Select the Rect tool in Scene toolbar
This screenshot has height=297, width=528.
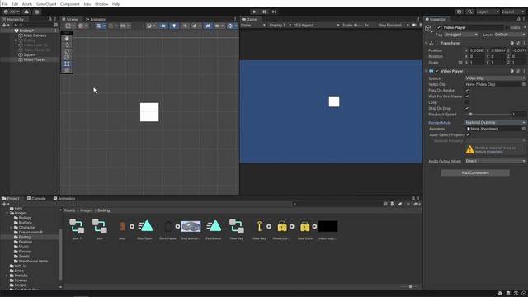67,64
